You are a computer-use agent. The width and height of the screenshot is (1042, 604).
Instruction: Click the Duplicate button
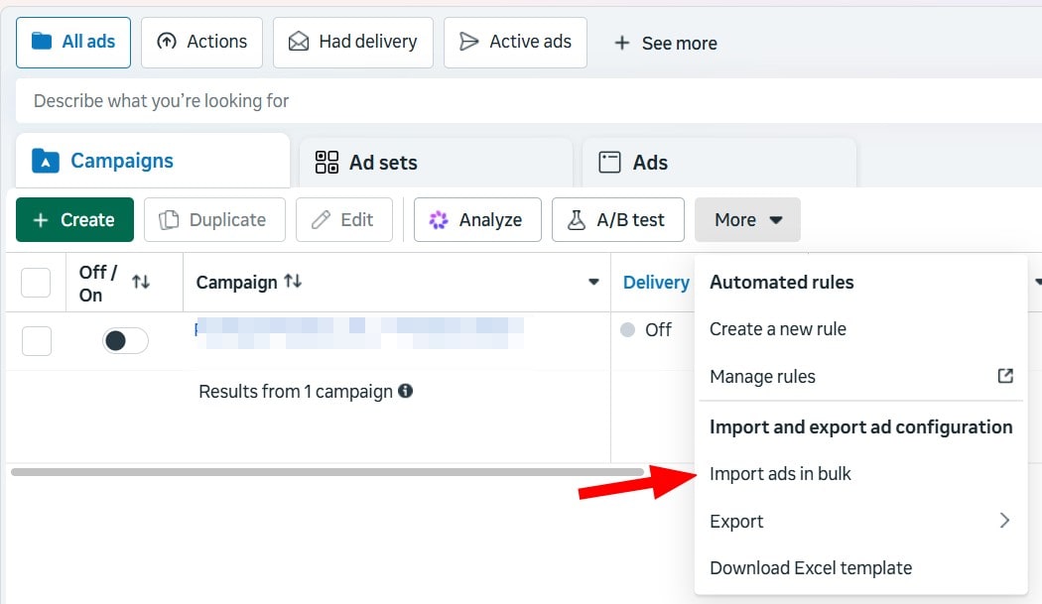point(214,220)
